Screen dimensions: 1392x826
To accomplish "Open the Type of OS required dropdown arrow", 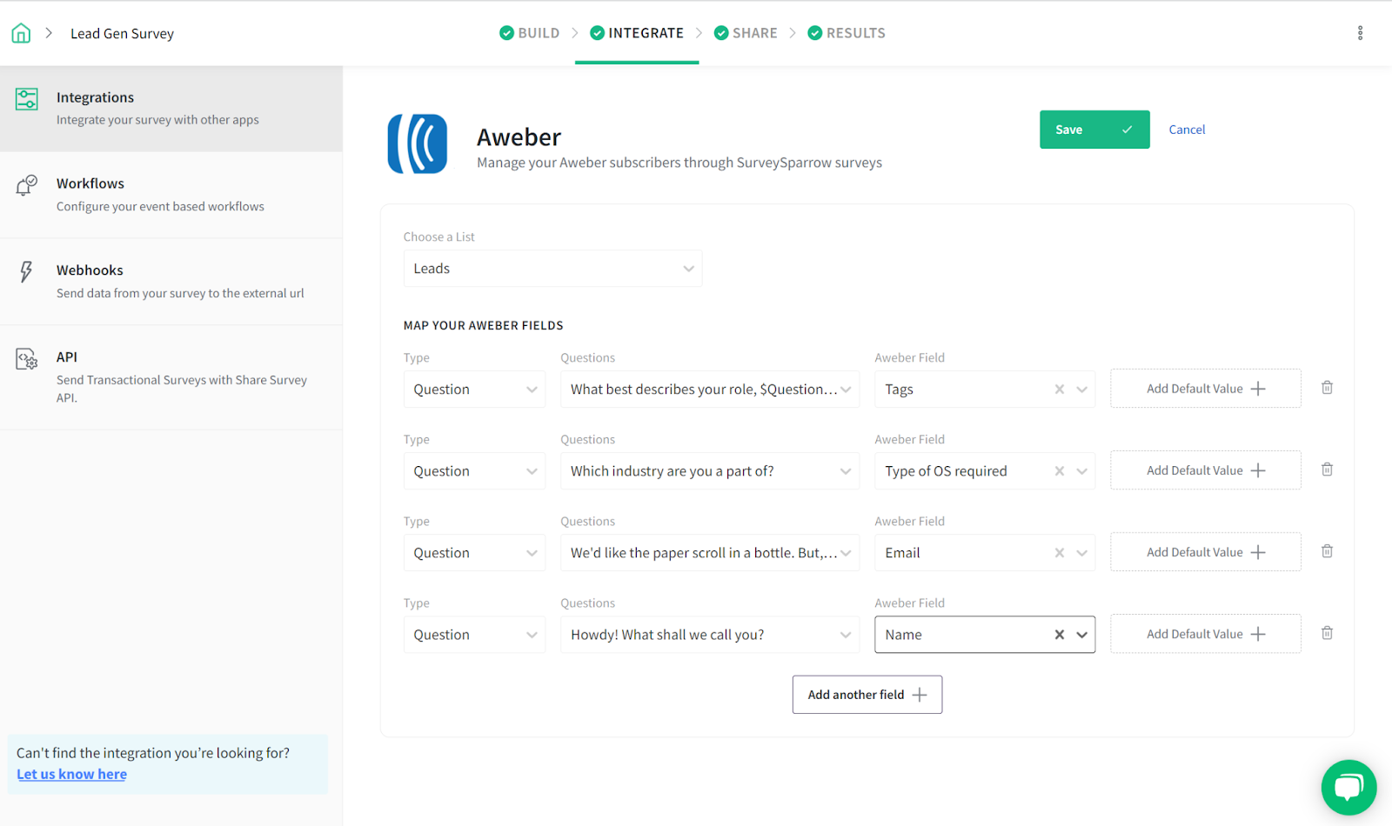I will click(1082, 471).
